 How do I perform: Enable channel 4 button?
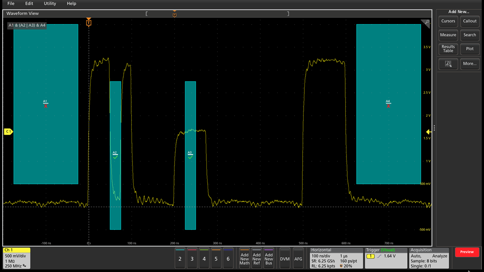(x=204, y=258)
